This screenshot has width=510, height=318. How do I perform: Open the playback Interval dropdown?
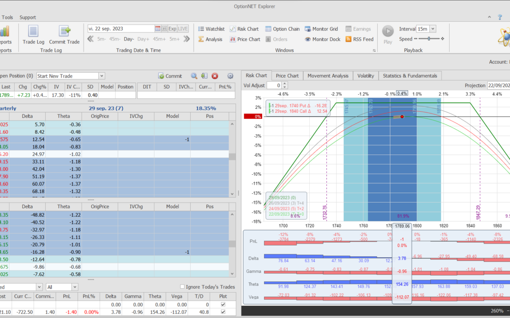433,29
